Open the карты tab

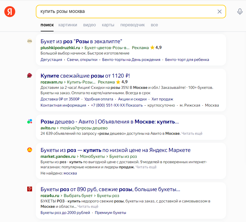pos(108,25)
